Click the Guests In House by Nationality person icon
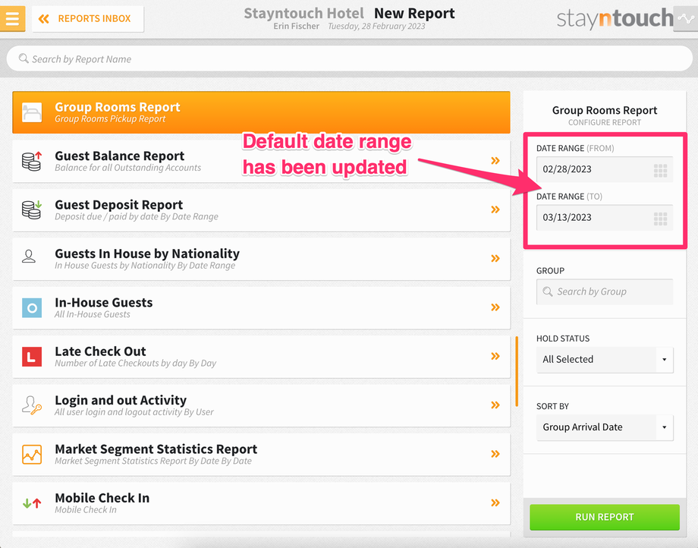 [x=29, y=257]
